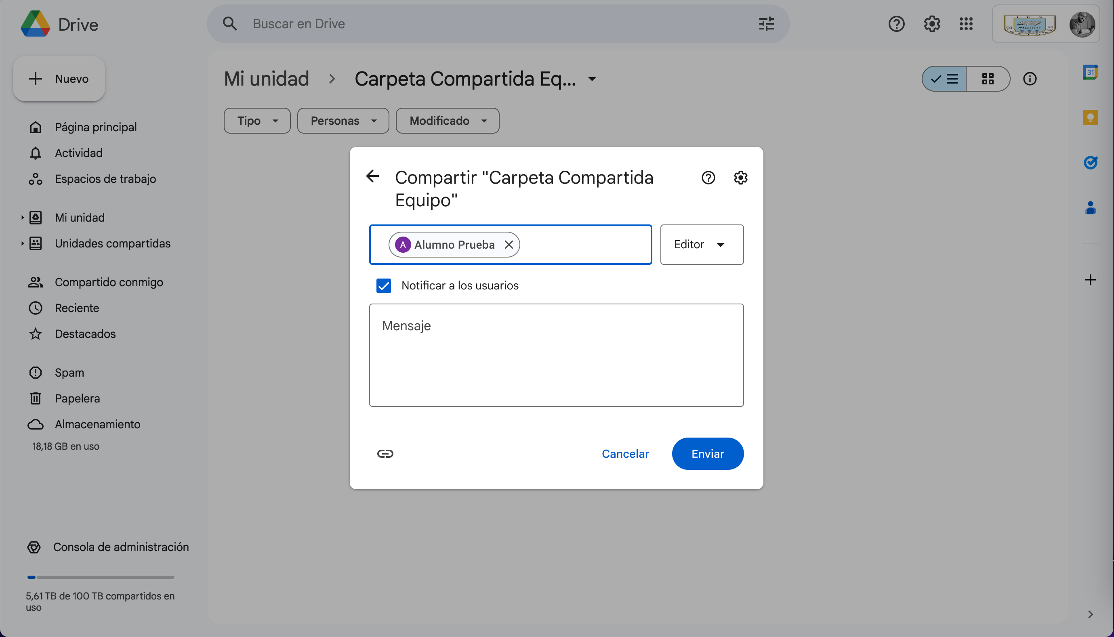Click the copy link icon in share dialog
The height and width of the screenshot is (637, 1114).
pos(385,454)
